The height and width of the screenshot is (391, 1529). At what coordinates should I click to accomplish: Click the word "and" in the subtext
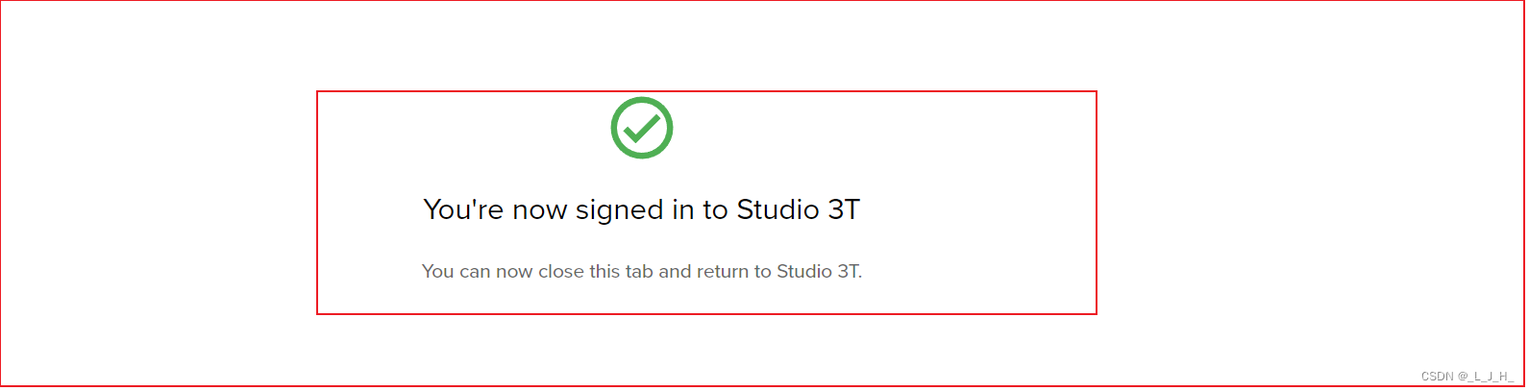[x=675, y=272]
